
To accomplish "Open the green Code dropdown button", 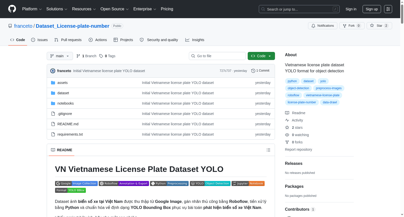I will (x=261, y=56).
